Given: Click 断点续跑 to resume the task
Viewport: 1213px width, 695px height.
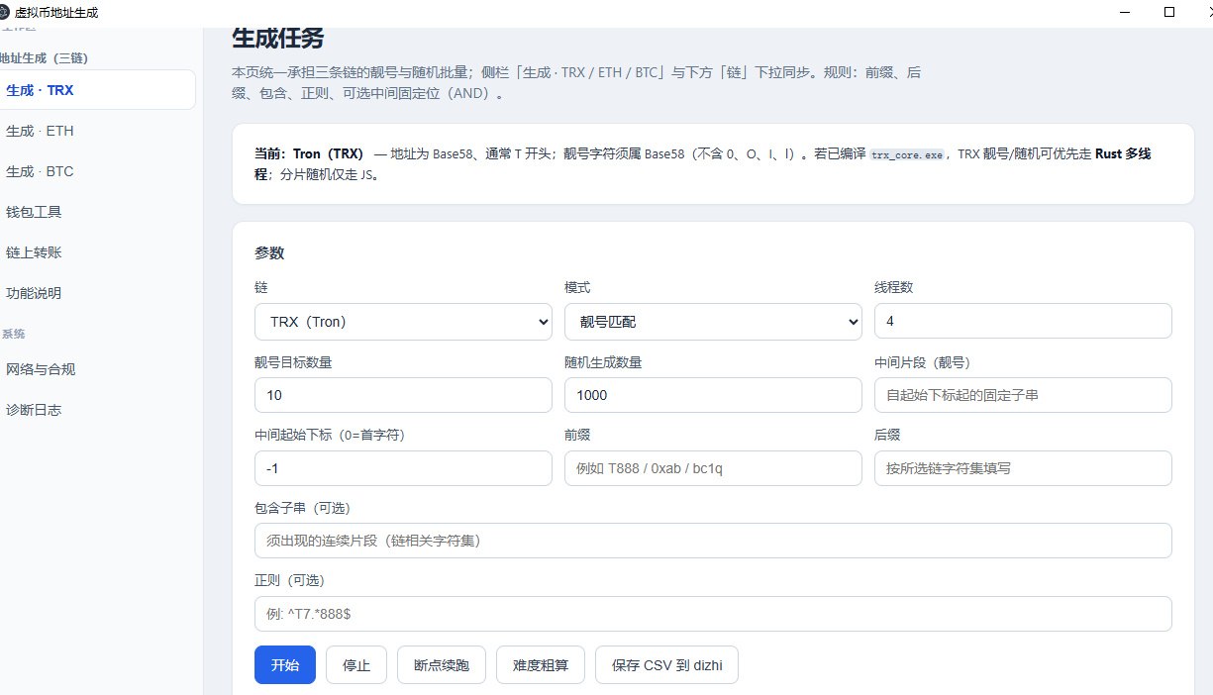Looking at the screenshot, I should click(442, 665).
